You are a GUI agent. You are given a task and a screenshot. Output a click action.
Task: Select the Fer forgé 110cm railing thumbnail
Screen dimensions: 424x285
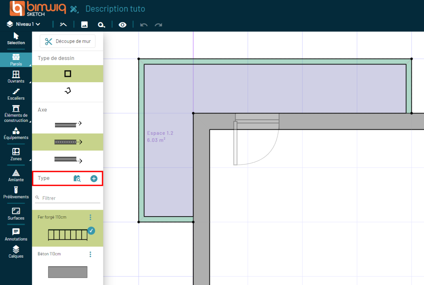click(68, 235)
